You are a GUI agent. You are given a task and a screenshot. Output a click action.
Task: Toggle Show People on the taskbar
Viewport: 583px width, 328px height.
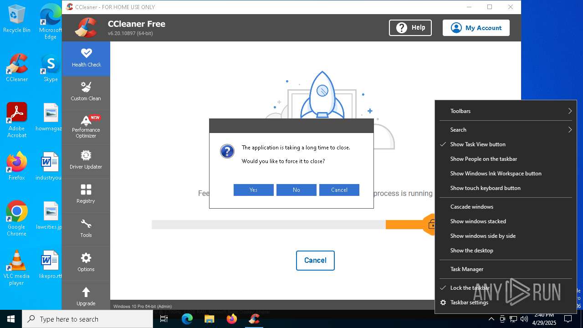pos(506,159)
